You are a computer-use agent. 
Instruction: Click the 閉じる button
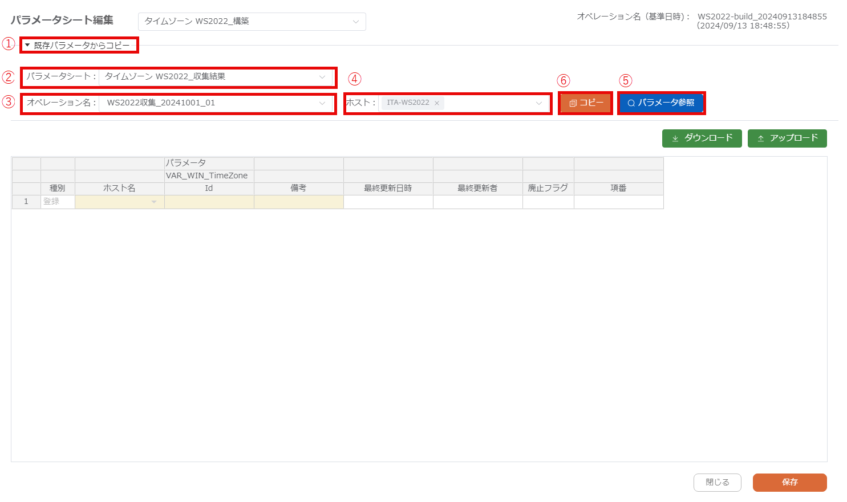click(717, 483)
